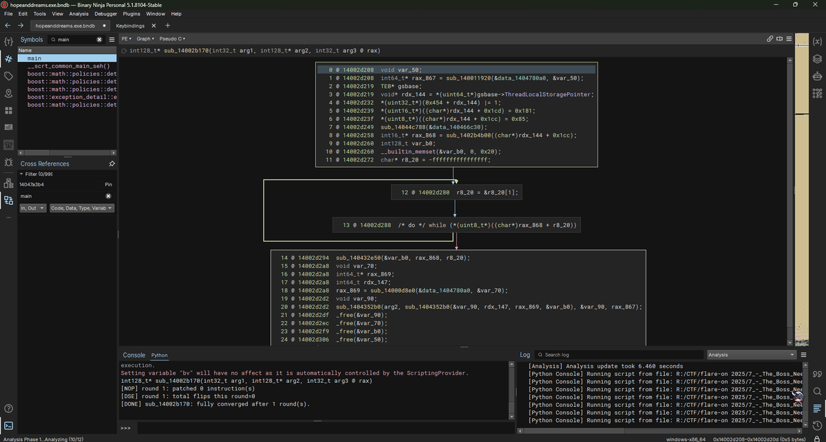Open the Plugins menu

point(131,14)
